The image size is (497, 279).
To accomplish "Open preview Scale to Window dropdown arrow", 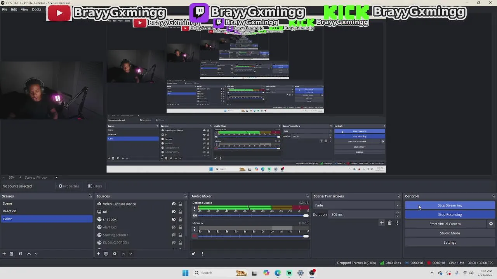I will [x=56, y=177].
